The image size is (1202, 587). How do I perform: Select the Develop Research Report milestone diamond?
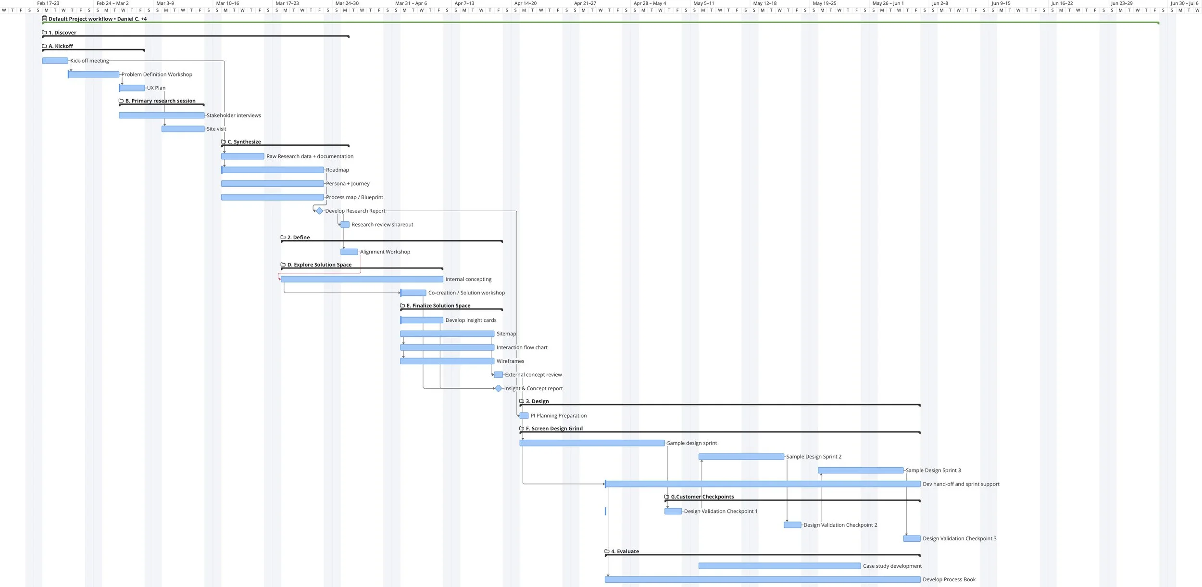coord(319,211)
